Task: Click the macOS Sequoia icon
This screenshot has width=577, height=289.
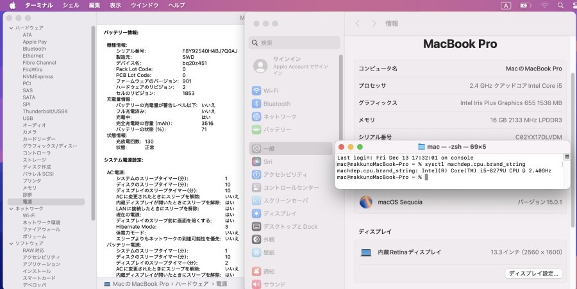Action: (366, 202)
